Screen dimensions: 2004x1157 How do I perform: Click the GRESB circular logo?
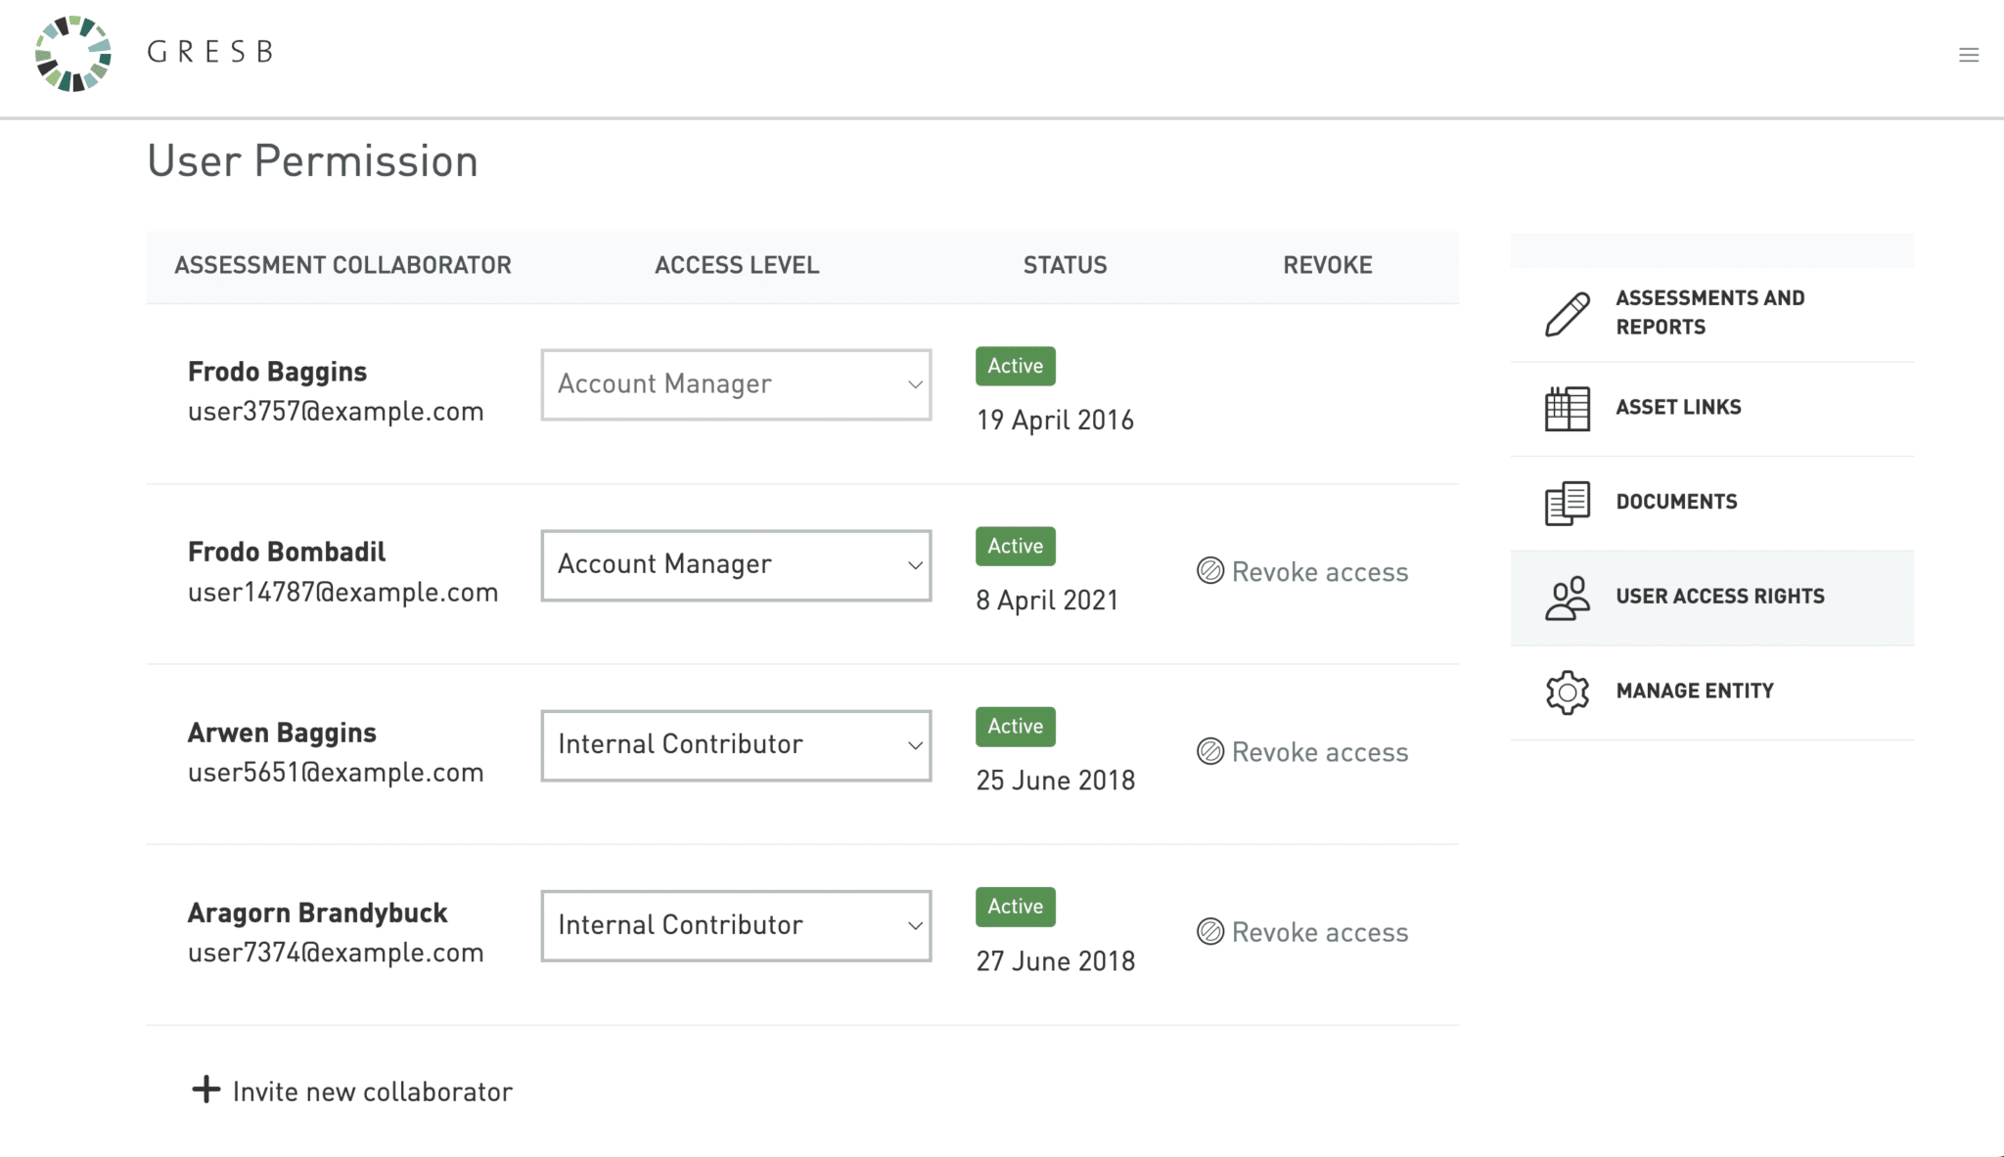(73, 54)
